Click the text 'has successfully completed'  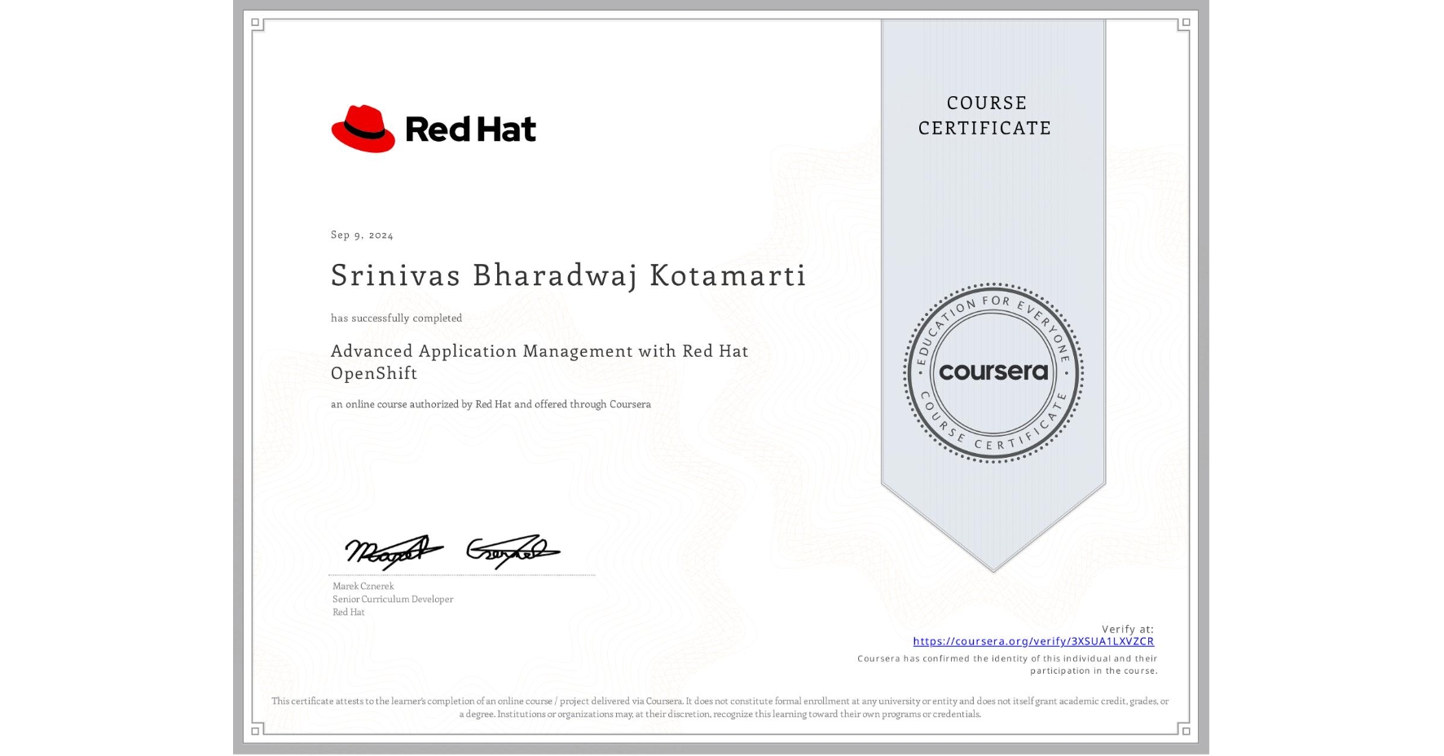396,318
